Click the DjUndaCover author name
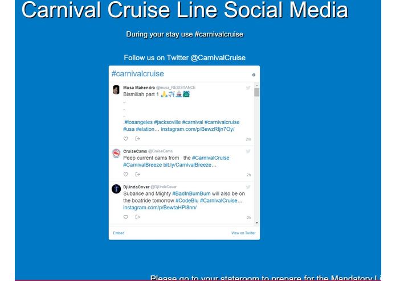 click(136, 187)
